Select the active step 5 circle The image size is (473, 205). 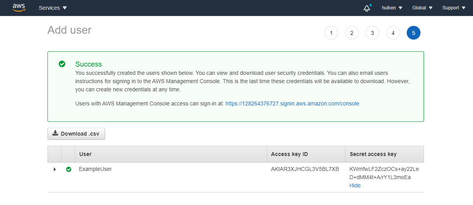[413, 33]
